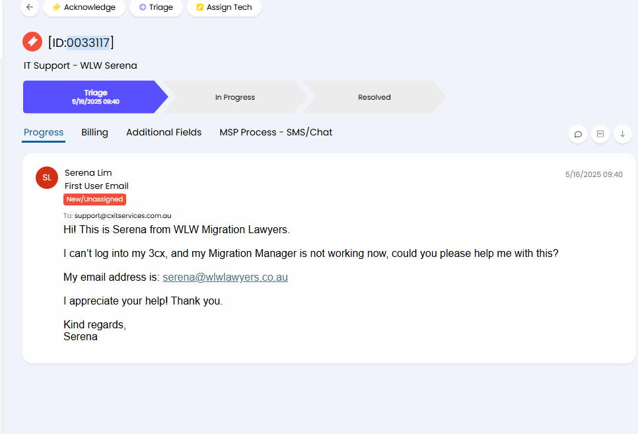Click the ticket title IT Support - WLW Serena

tap(80, 65)
